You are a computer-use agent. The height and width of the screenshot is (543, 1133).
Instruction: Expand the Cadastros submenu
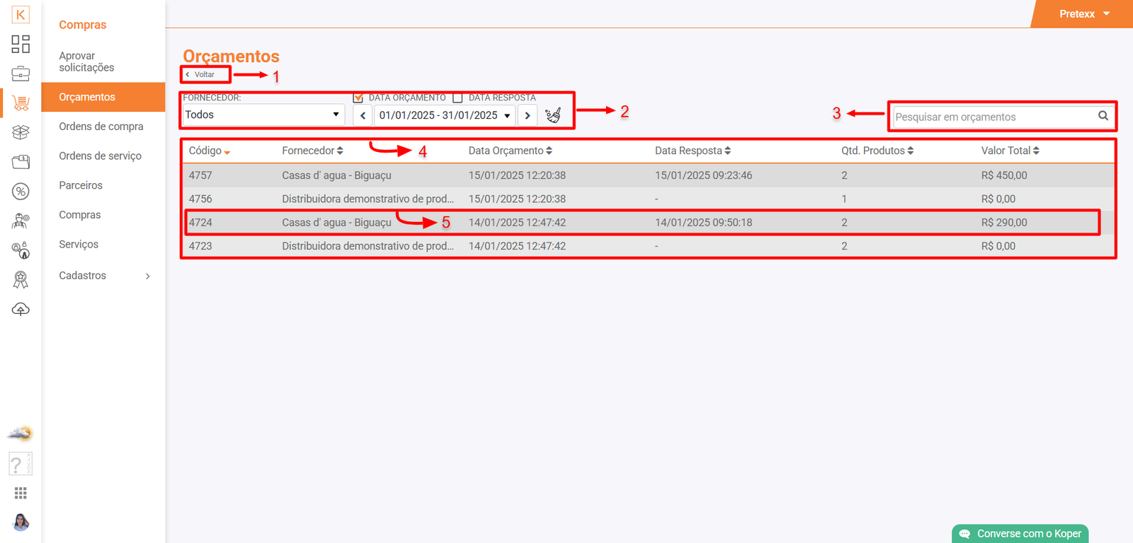tap(104, 276)
